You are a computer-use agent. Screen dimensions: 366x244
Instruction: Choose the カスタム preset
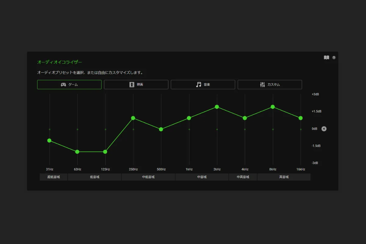tap(270, 84)
